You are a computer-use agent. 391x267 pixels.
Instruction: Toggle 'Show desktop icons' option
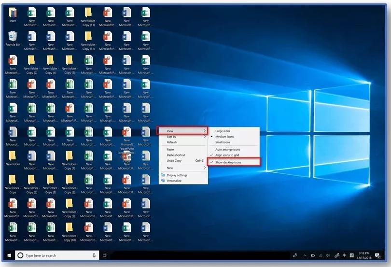coord(228,162)
